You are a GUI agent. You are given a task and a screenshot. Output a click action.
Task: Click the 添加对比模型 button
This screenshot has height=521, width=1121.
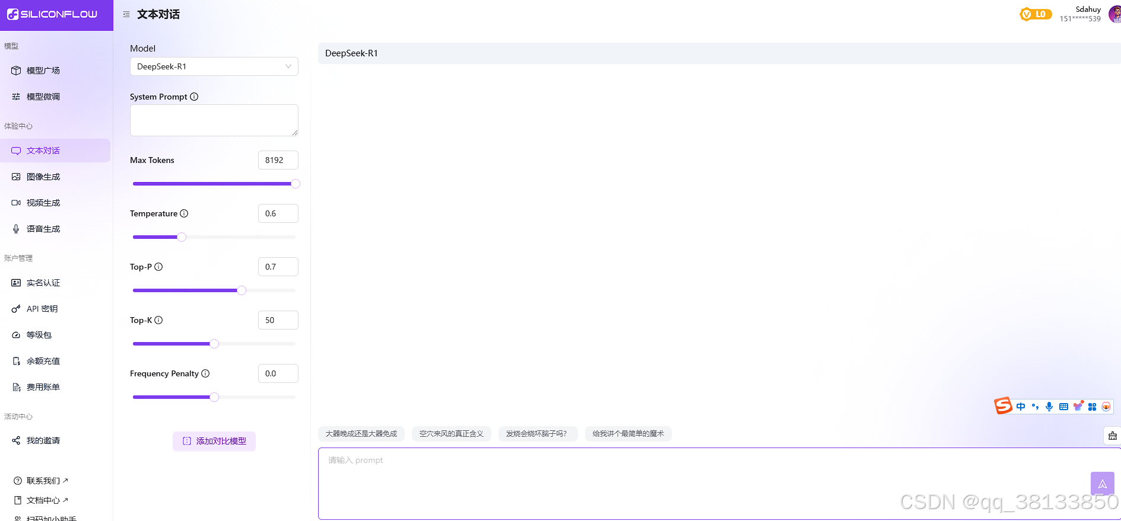tap(214, 441)
